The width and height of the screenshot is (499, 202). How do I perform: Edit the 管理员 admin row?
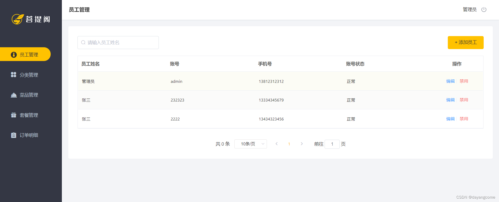click(450, 81)
